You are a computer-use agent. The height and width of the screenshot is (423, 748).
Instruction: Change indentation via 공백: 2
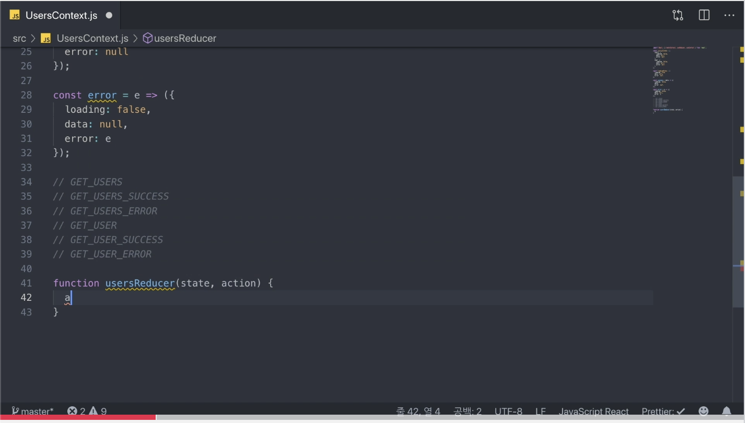pyautogui.click(x=467, y=412)
